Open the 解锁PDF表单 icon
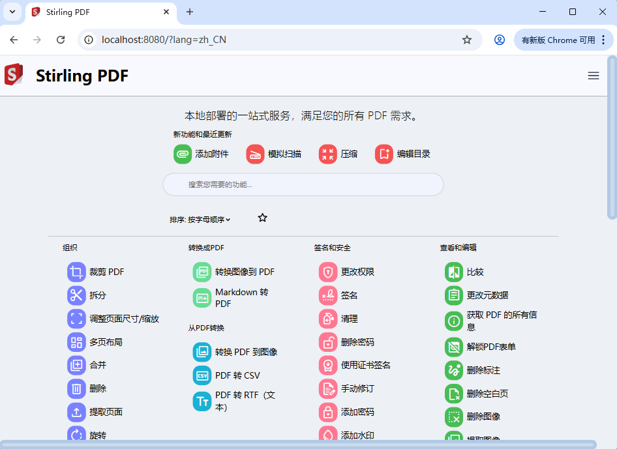 pos(454,347)
